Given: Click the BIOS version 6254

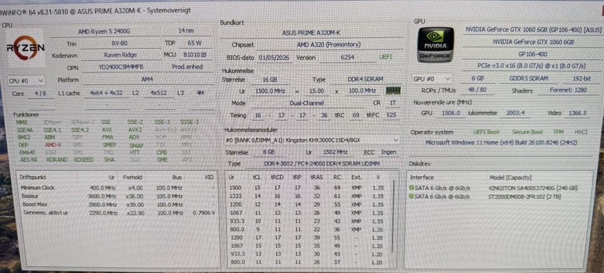Looking at the screenshot, I should [x=347, y=58].
